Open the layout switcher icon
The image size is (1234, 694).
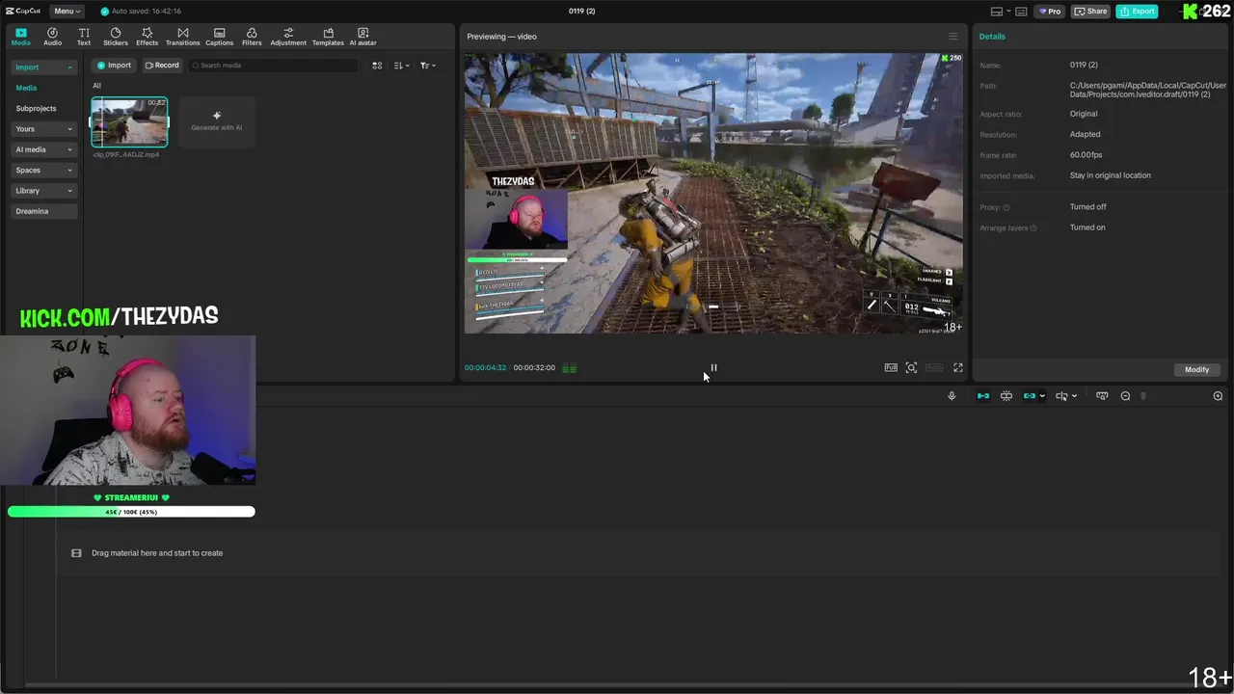[x=998, y=12]
